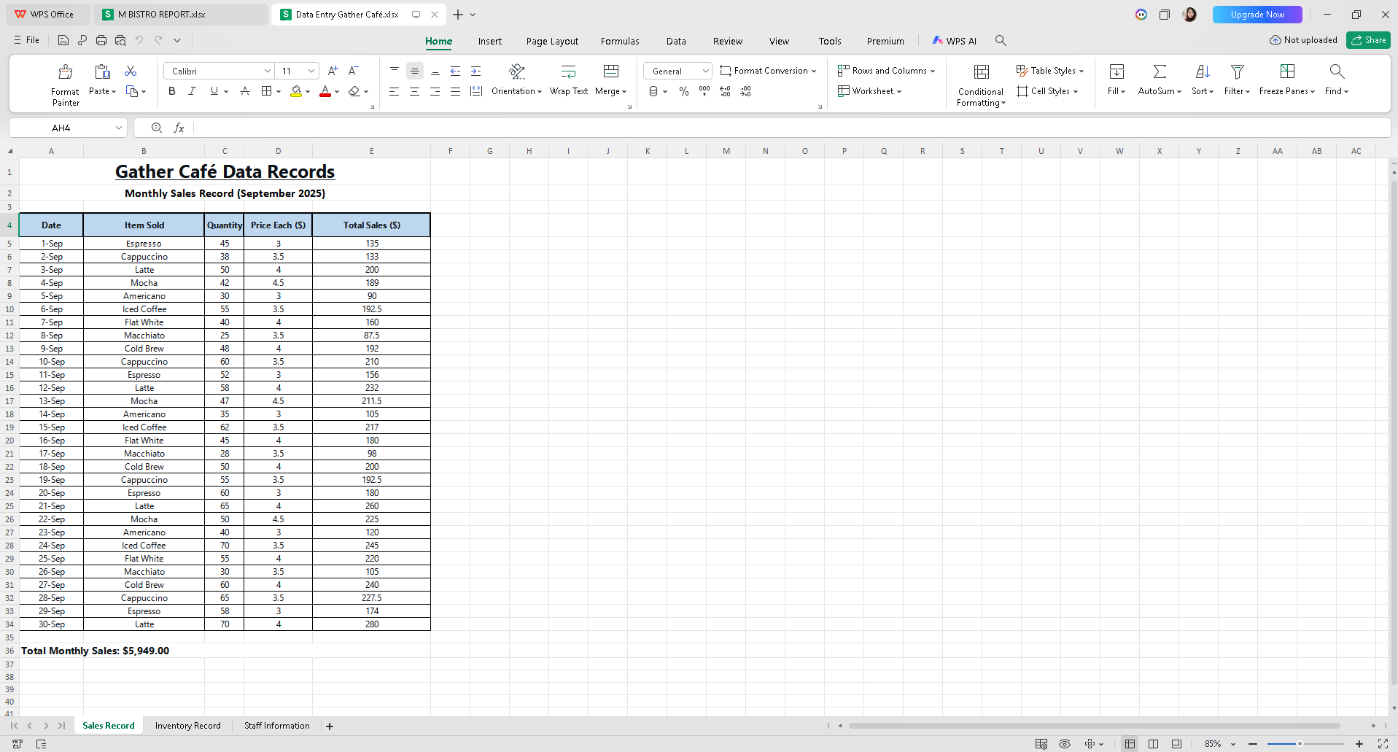This screenshot has height=752, width=1398.
Task: Click the Save icon in quick access bar
Action: point(63,41)
